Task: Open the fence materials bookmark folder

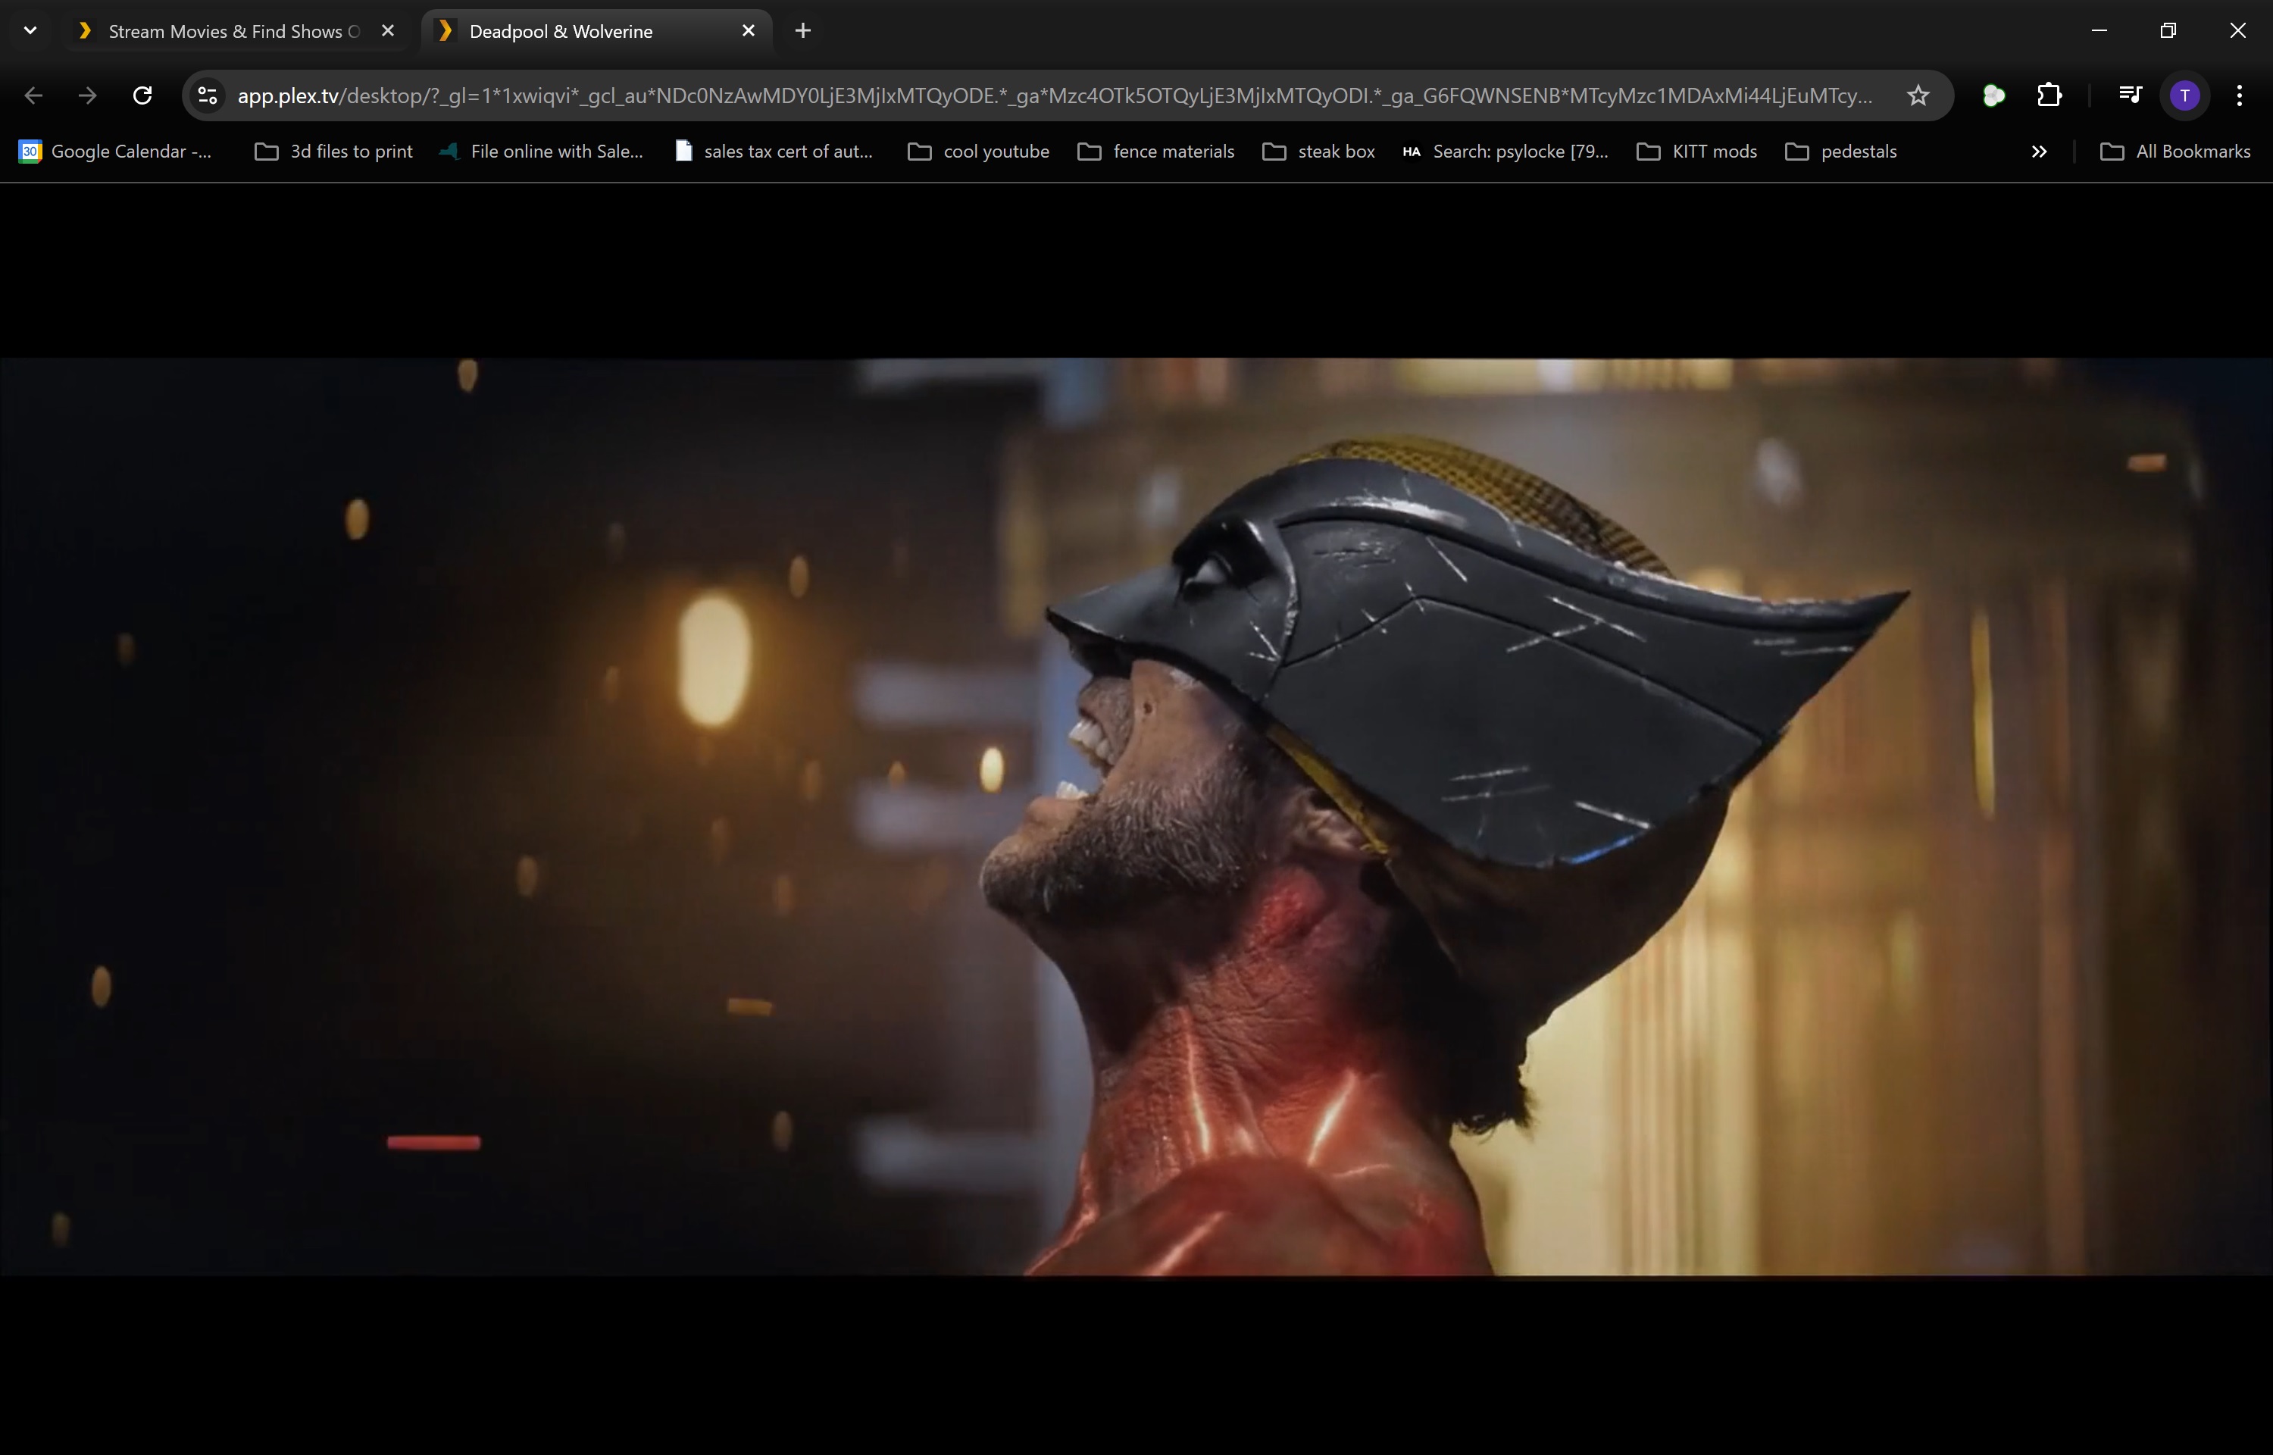Action: [x=1156, y=151]
